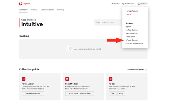Go to the Collection points tab

(47, 10)
